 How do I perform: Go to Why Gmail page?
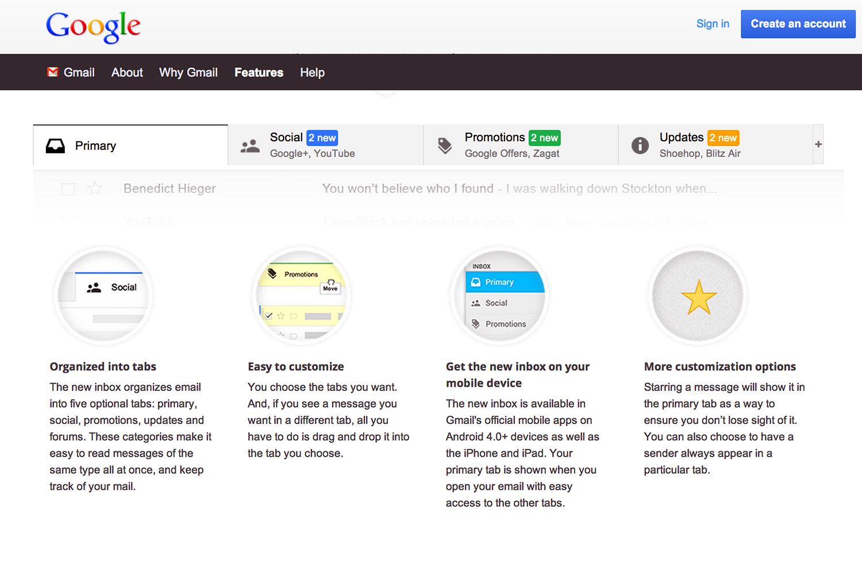pos(188,72)
